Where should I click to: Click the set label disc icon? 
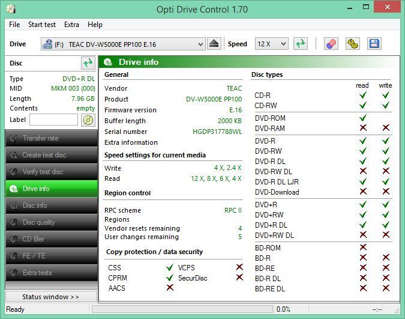pyautogui.click(x=88, y=120)
